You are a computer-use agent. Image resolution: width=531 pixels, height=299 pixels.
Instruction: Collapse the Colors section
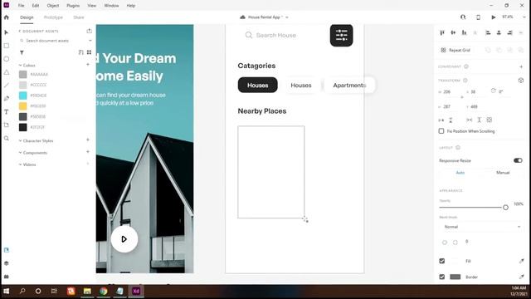20,65
